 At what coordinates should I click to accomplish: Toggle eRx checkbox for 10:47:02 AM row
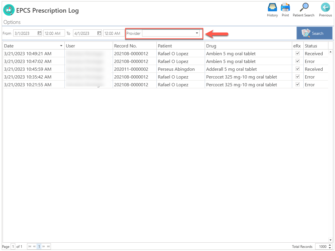click(297, 61)
